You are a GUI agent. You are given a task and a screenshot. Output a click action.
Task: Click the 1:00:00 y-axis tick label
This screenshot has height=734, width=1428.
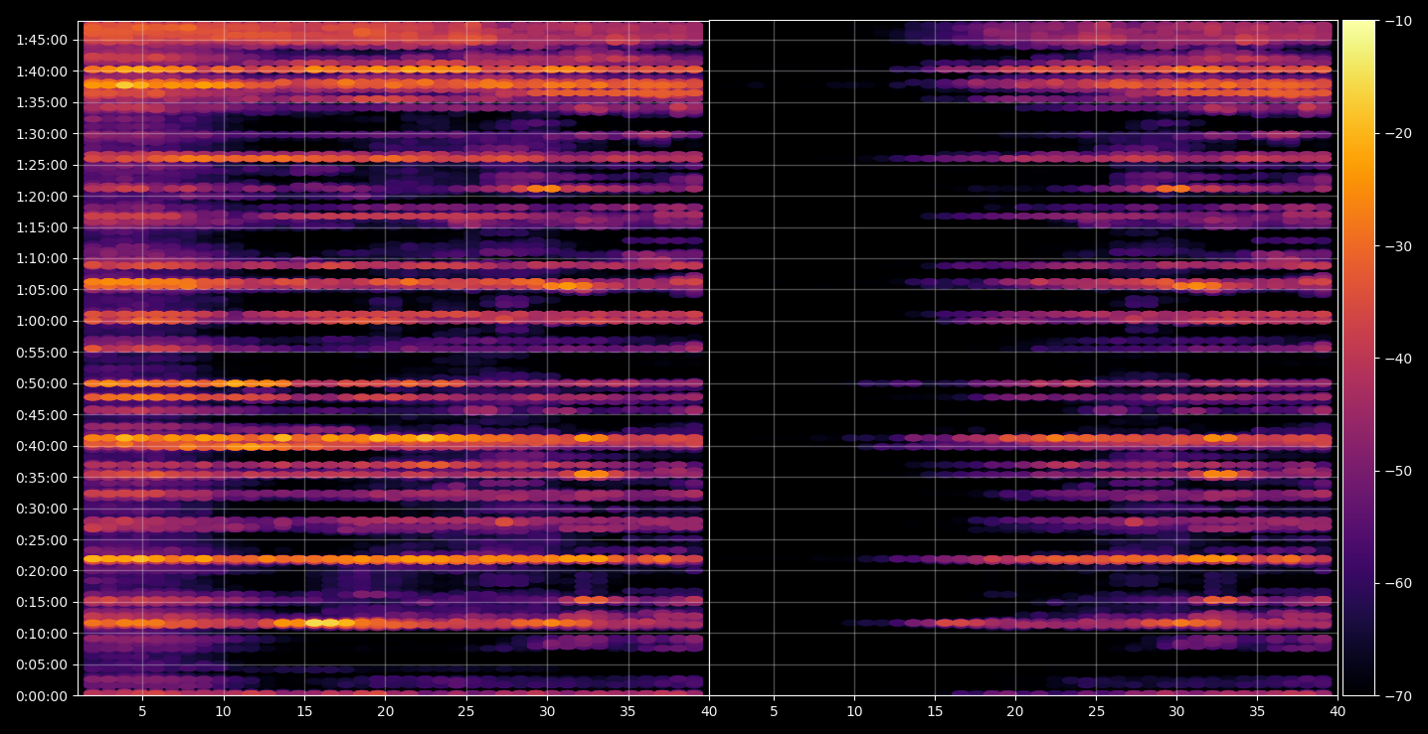(42, 321)
